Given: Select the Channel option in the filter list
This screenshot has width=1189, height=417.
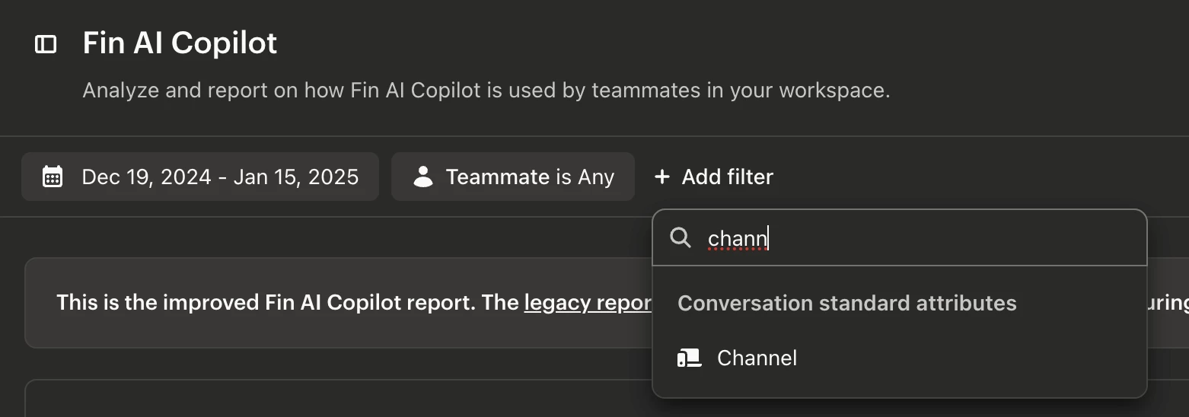Looking at the screenshot, I should point(900,358).
